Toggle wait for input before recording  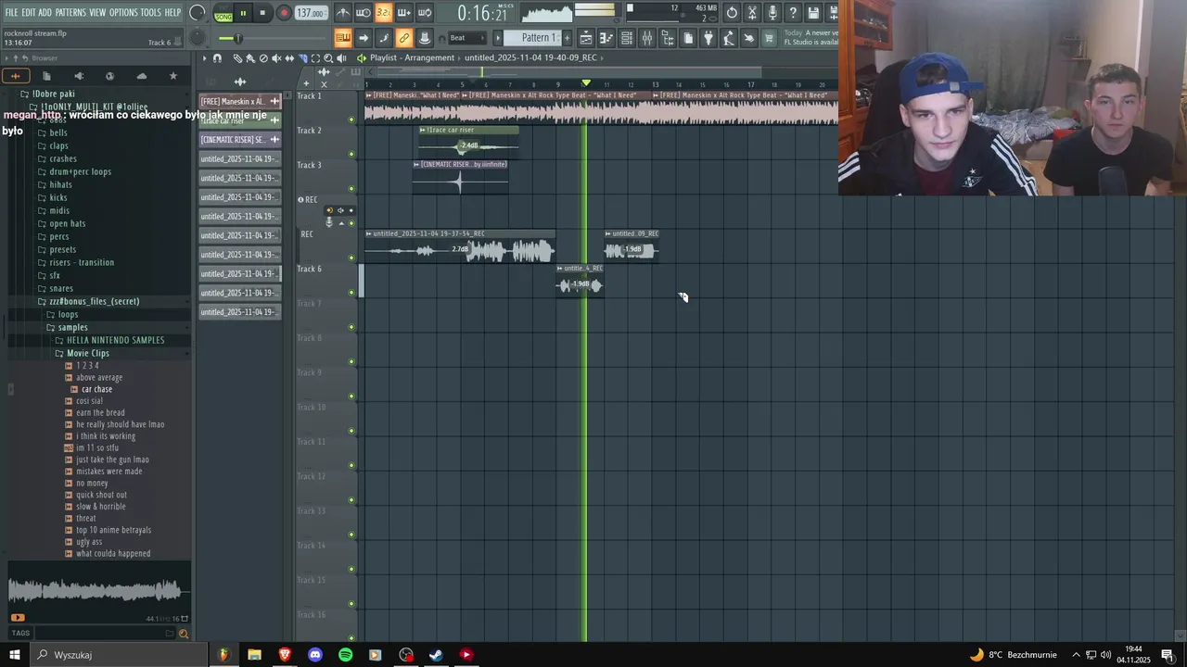point(364,13)
